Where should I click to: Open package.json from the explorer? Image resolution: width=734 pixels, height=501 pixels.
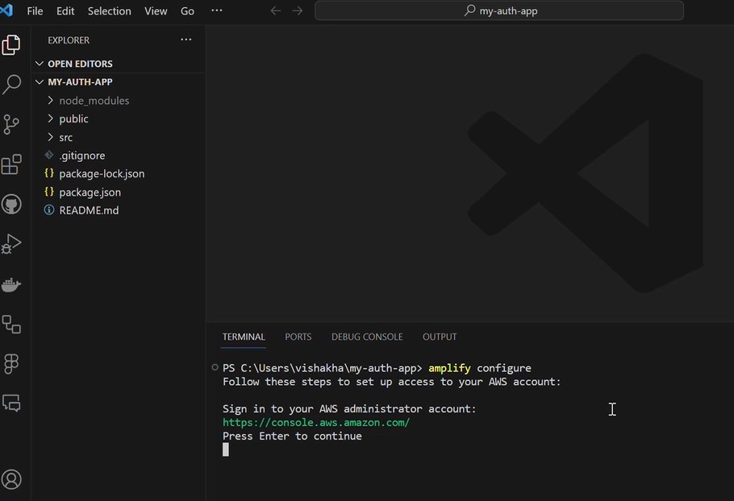[90, 192]
